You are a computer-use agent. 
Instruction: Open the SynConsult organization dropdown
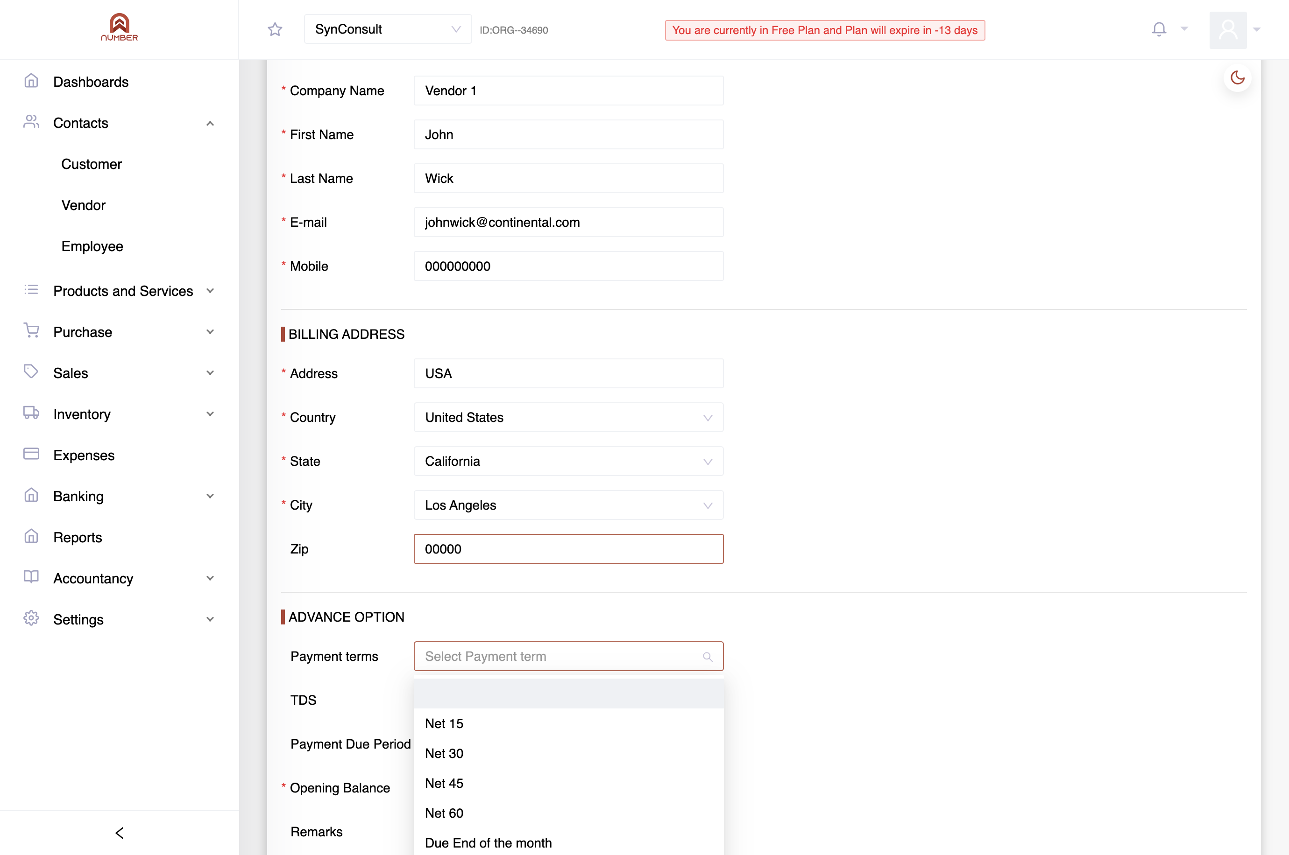pyautogui.click(x=387, y=29)
